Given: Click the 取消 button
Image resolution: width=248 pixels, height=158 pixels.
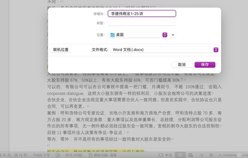Looking at the screenshot, I should (182, 65).
